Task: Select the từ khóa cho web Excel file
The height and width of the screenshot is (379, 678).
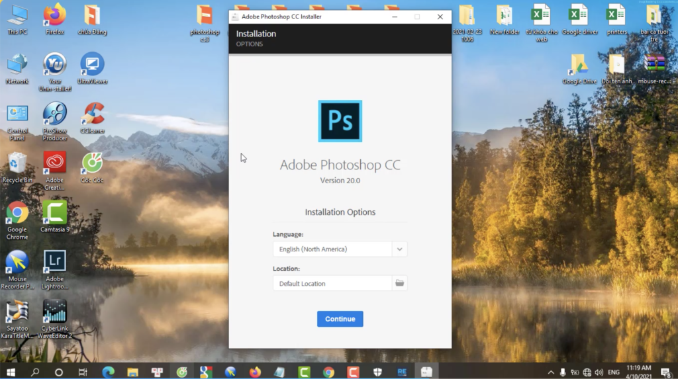Action: click(542, 23)
